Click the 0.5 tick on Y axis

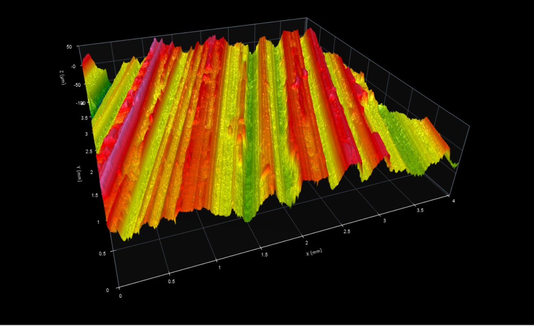(x=102, y=253)
